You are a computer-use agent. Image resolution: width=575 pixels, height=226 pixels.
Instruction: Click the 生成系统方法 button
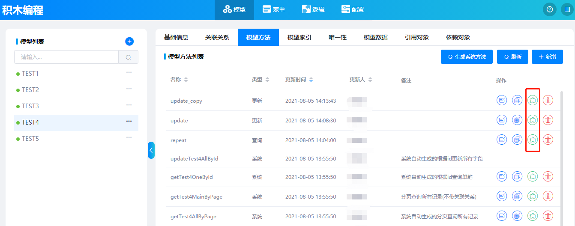click(467, 56)
